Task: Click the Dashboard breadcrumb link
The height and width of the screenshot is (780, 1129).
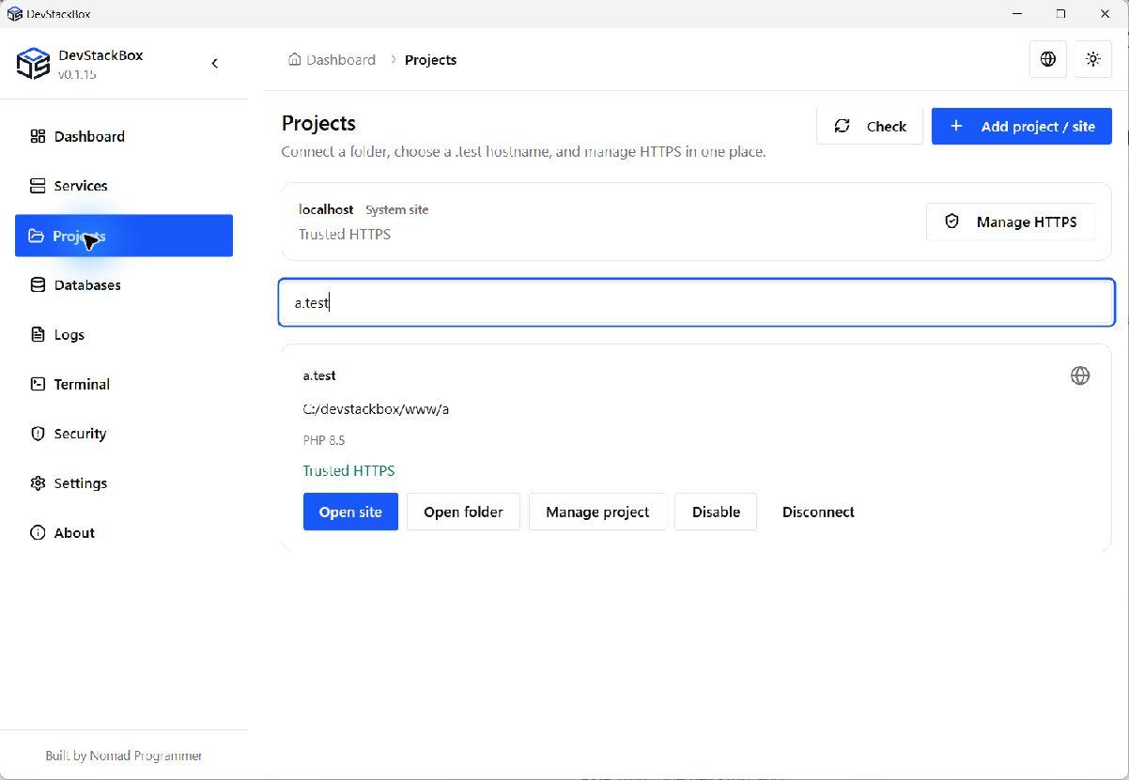Action: [341, 59]
